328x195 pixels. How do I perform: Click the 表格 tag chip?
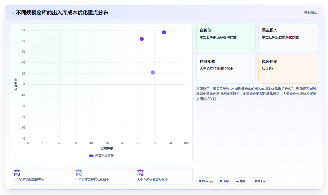tap(224, 181)
